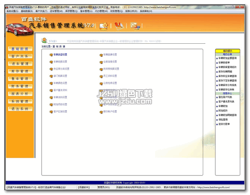
Task: Open the 代办管理 menu
Action: 101,11
